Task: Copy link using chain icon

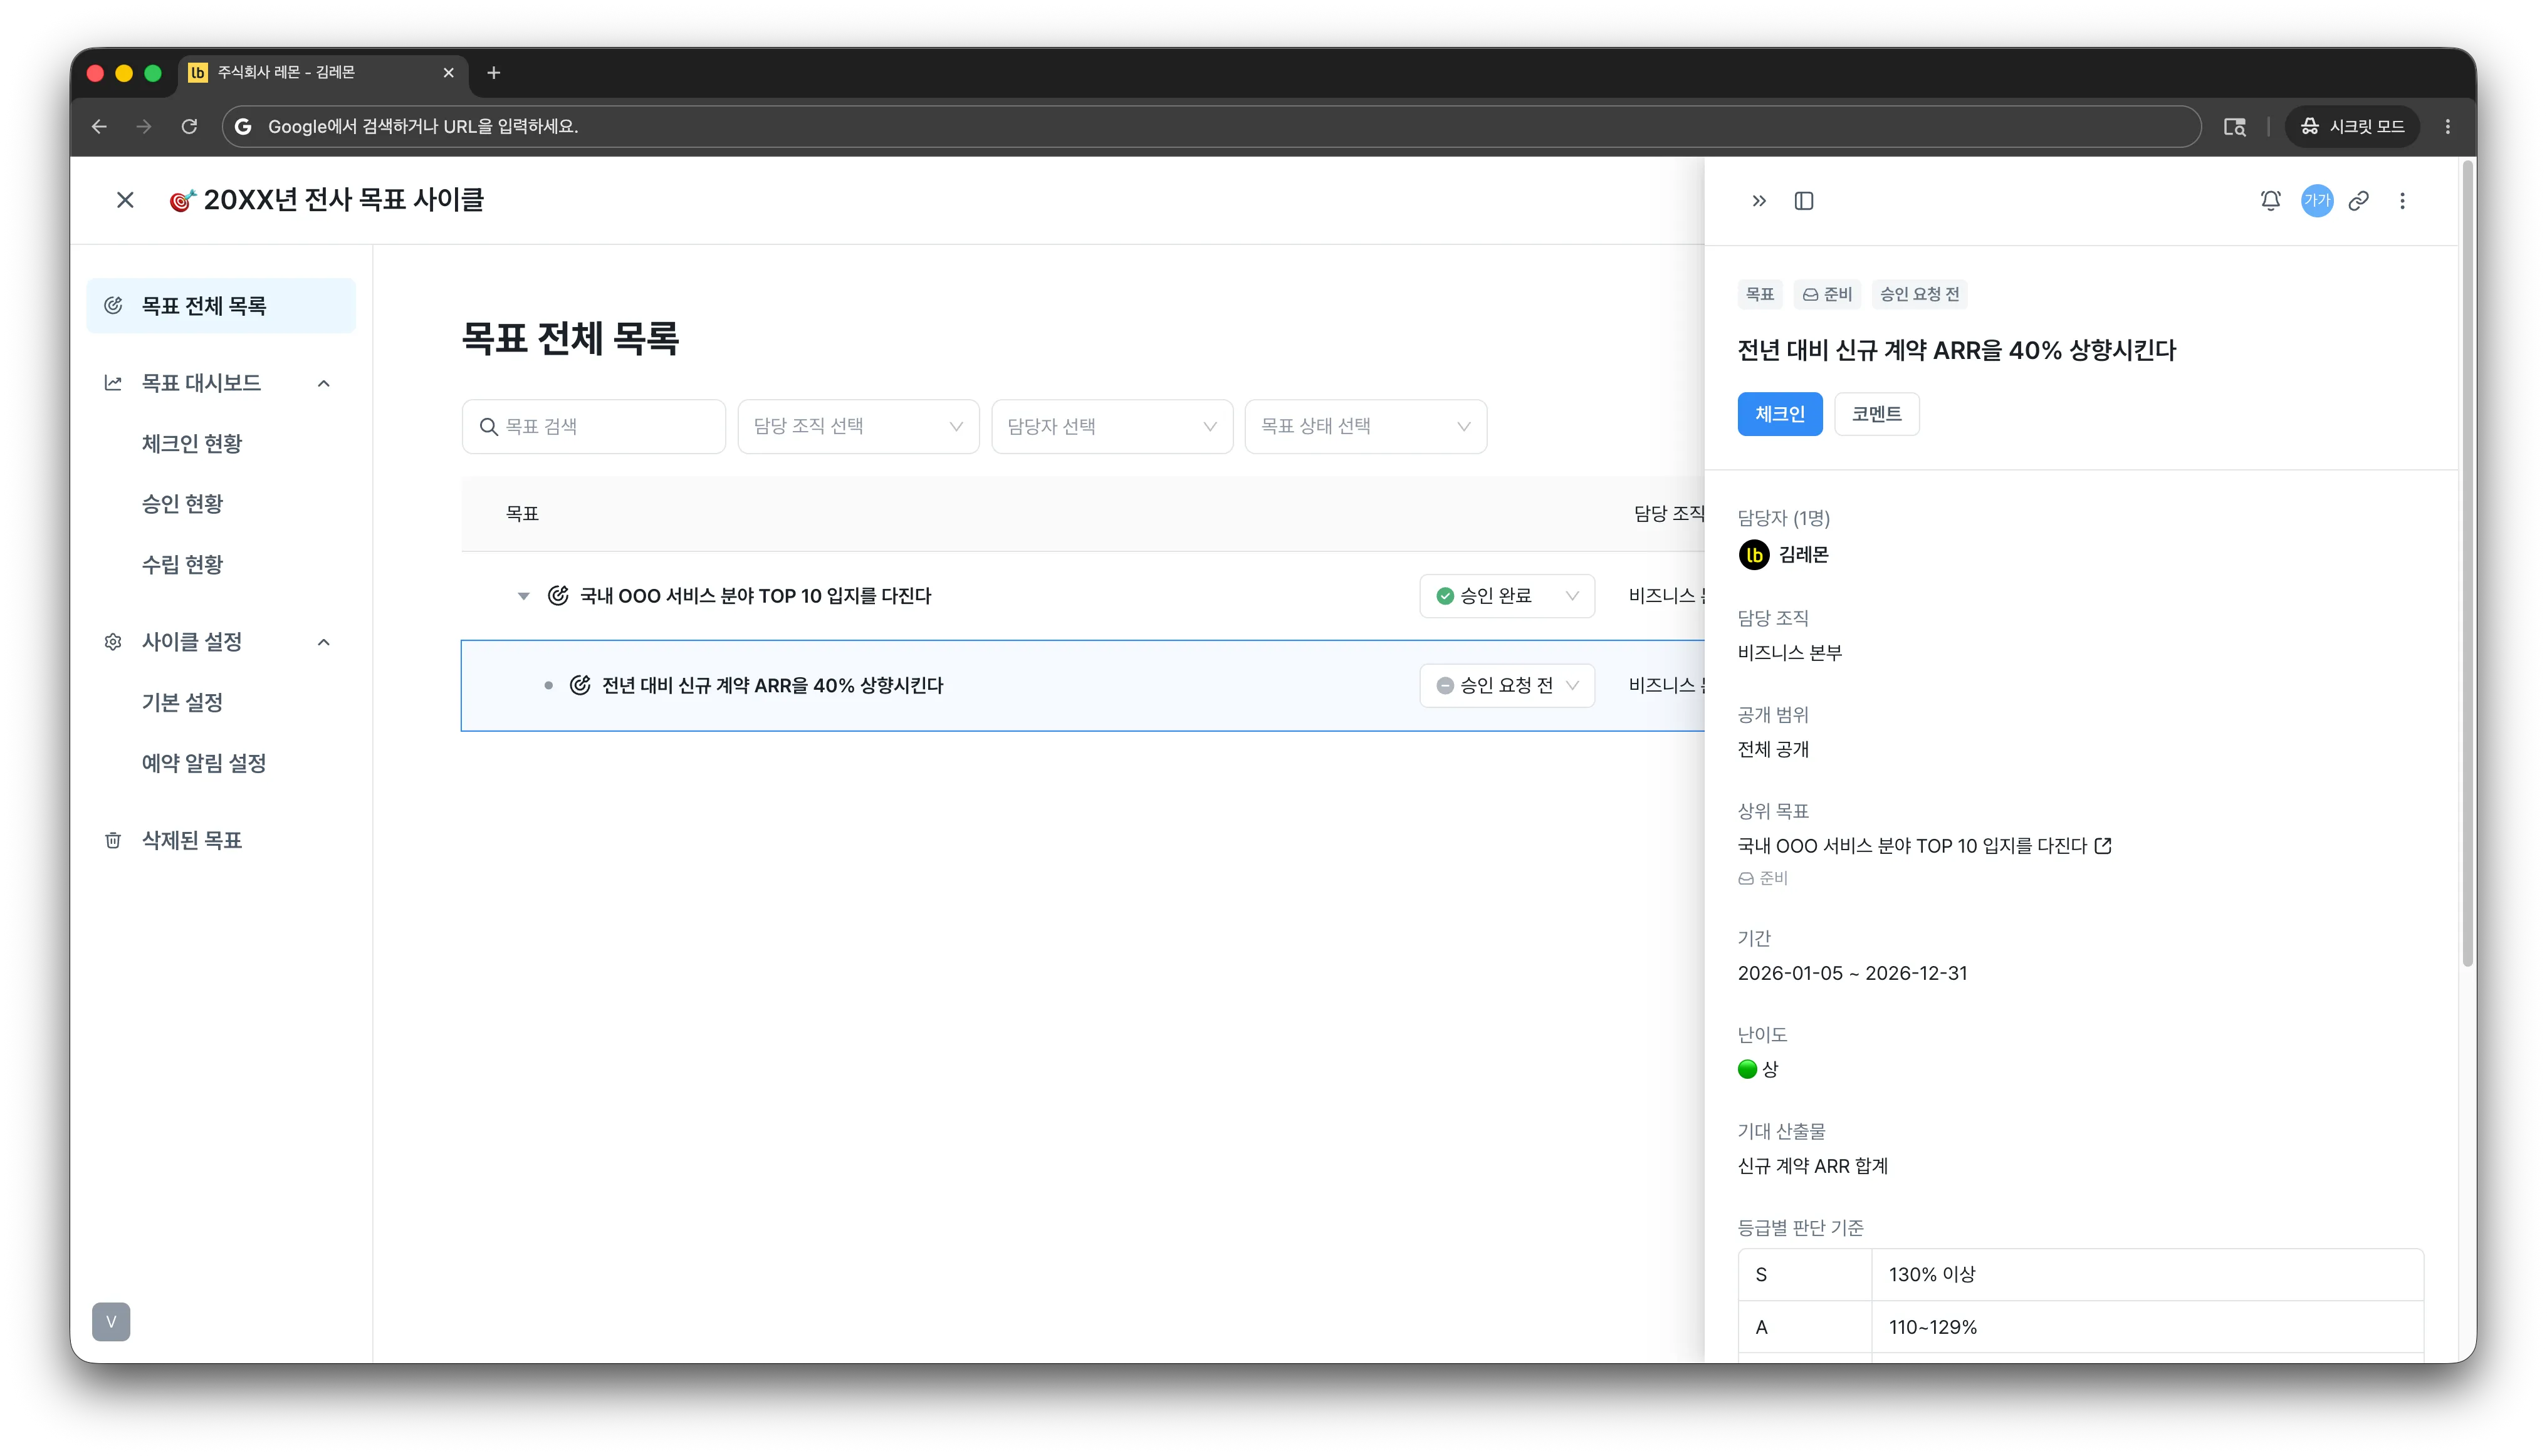Action: click(2359, 201)
